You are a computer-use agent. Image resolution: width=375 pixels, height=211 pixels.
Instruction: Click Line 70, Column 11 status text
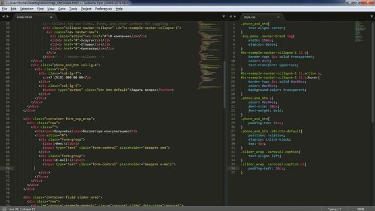(x=22, y=209)
